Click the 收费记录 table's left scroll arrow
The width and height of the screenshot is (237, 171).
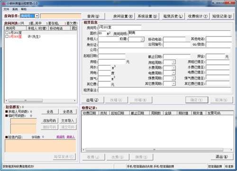point(83,150)
